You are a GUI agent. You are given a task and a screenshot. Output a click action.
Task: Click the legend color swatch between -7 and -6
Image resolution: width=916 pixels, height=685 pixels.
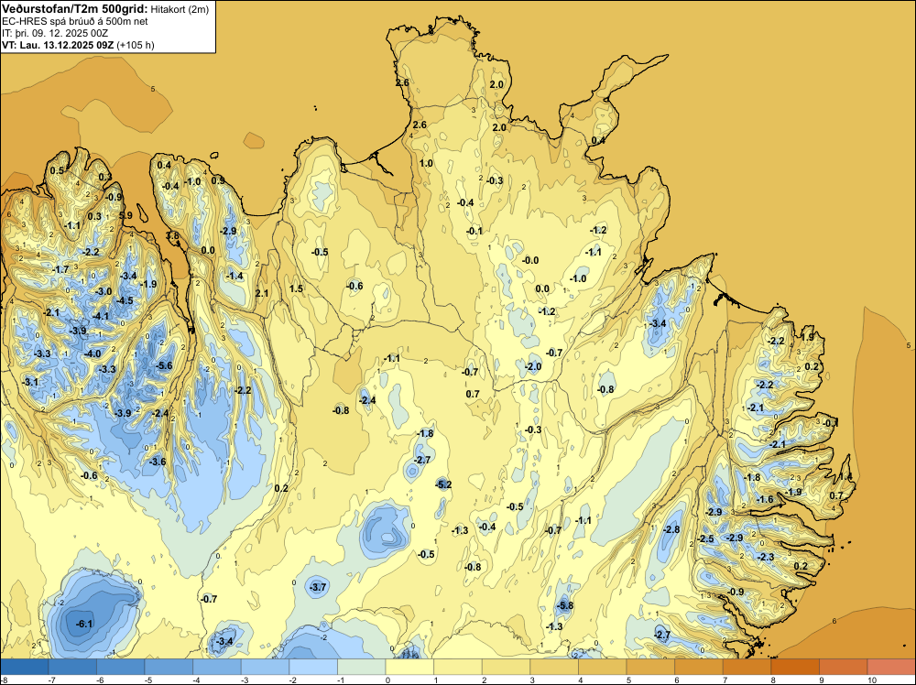(x=72, y=667)
